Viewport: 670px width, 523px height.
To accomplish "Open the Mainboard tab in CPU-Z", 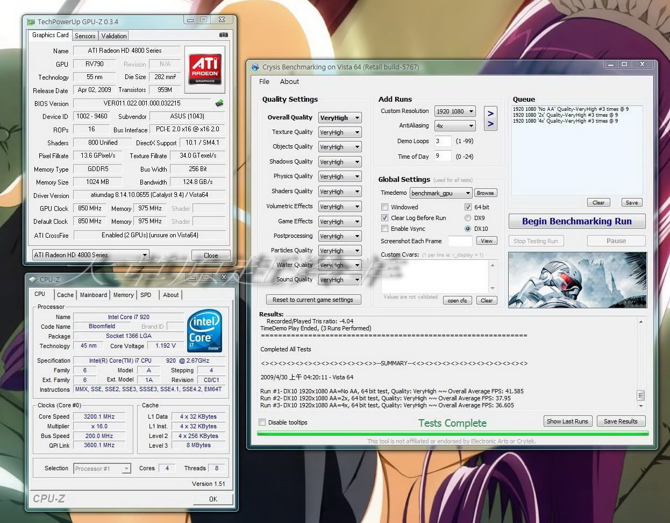I will pyautogui.click(x=94, y=295).
